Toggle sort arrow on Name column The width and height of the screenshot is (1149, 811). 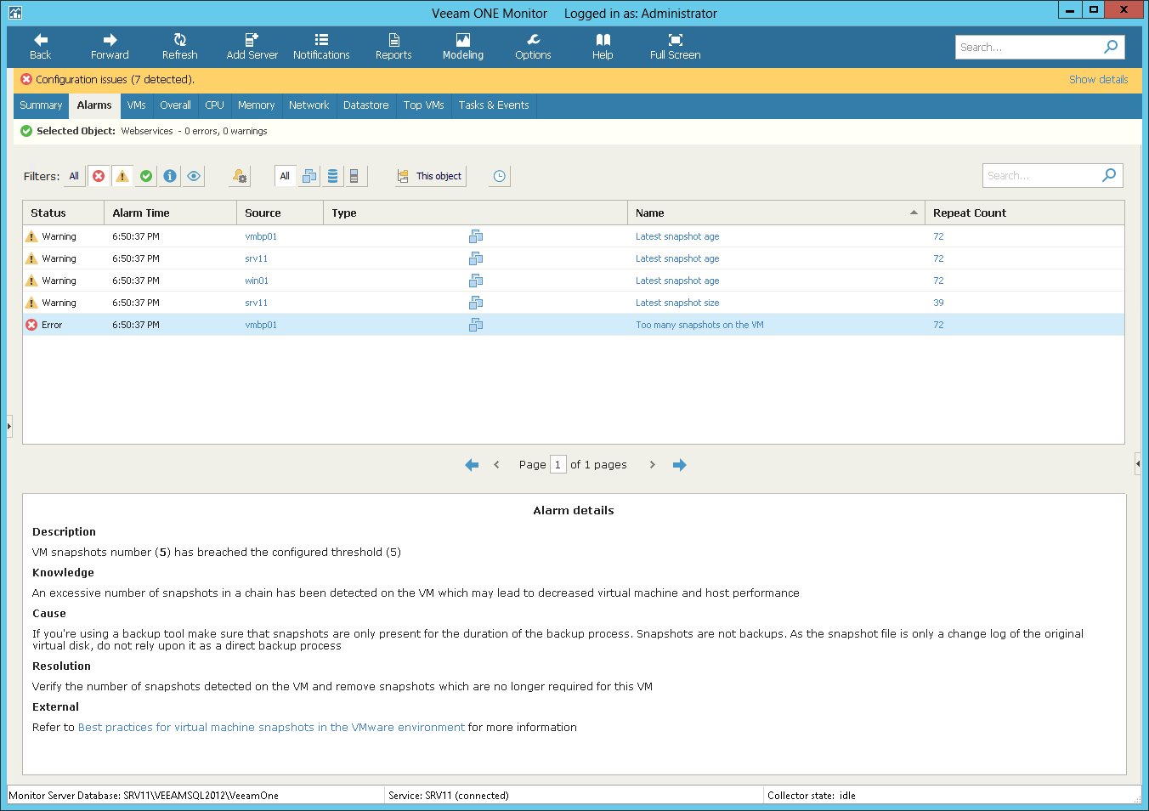tap(914, 213)
